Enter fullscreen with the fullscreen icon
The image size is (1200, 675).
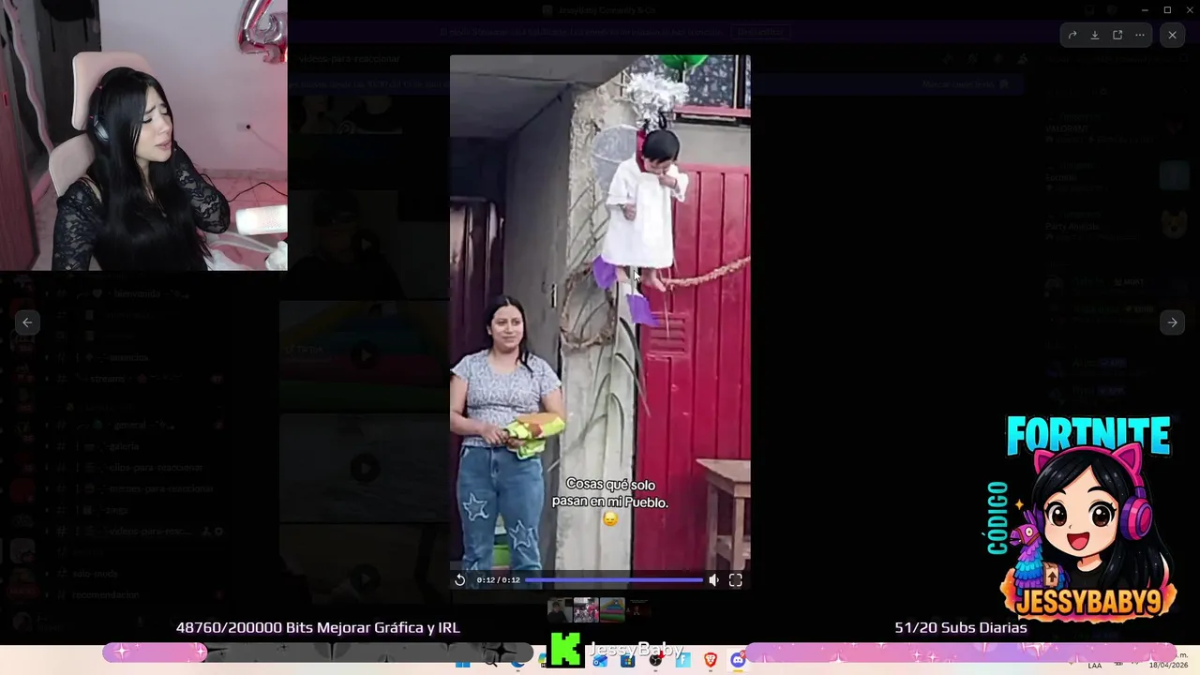(736, 579)
